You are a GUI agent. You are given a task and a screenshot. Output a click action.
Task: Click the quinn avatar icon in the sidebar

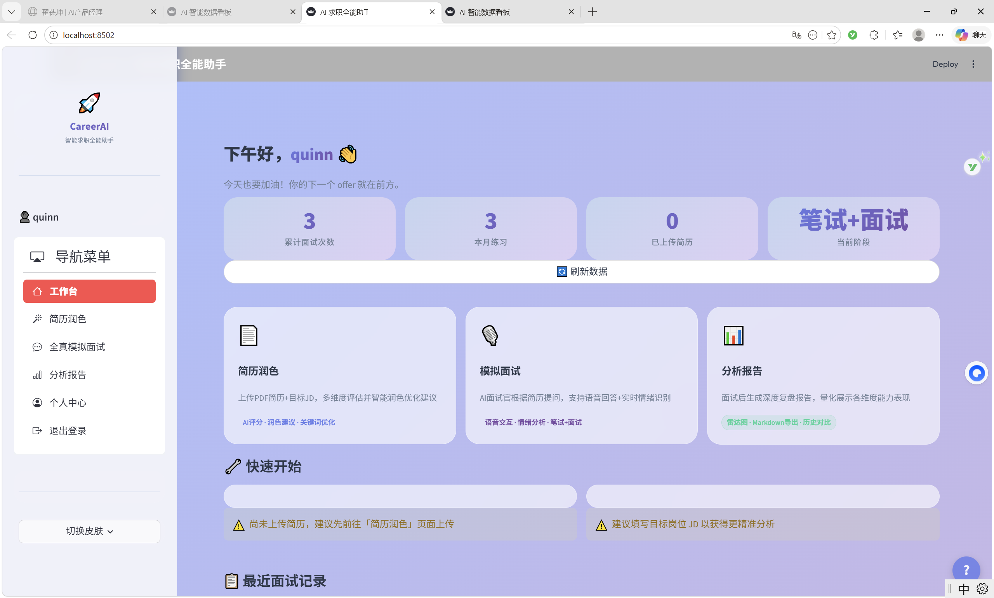point(24,217)
